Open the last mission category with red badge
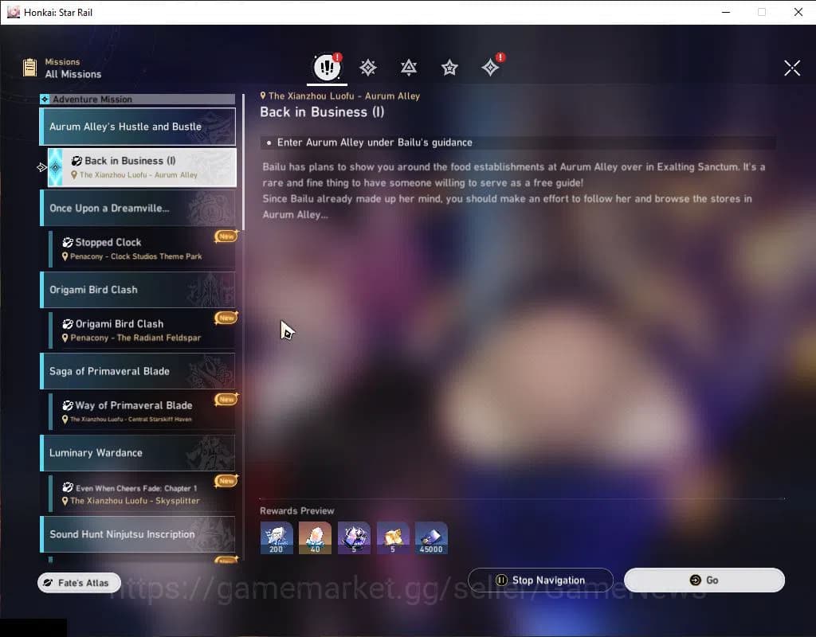The image size is (816, 637). [490, 68]
